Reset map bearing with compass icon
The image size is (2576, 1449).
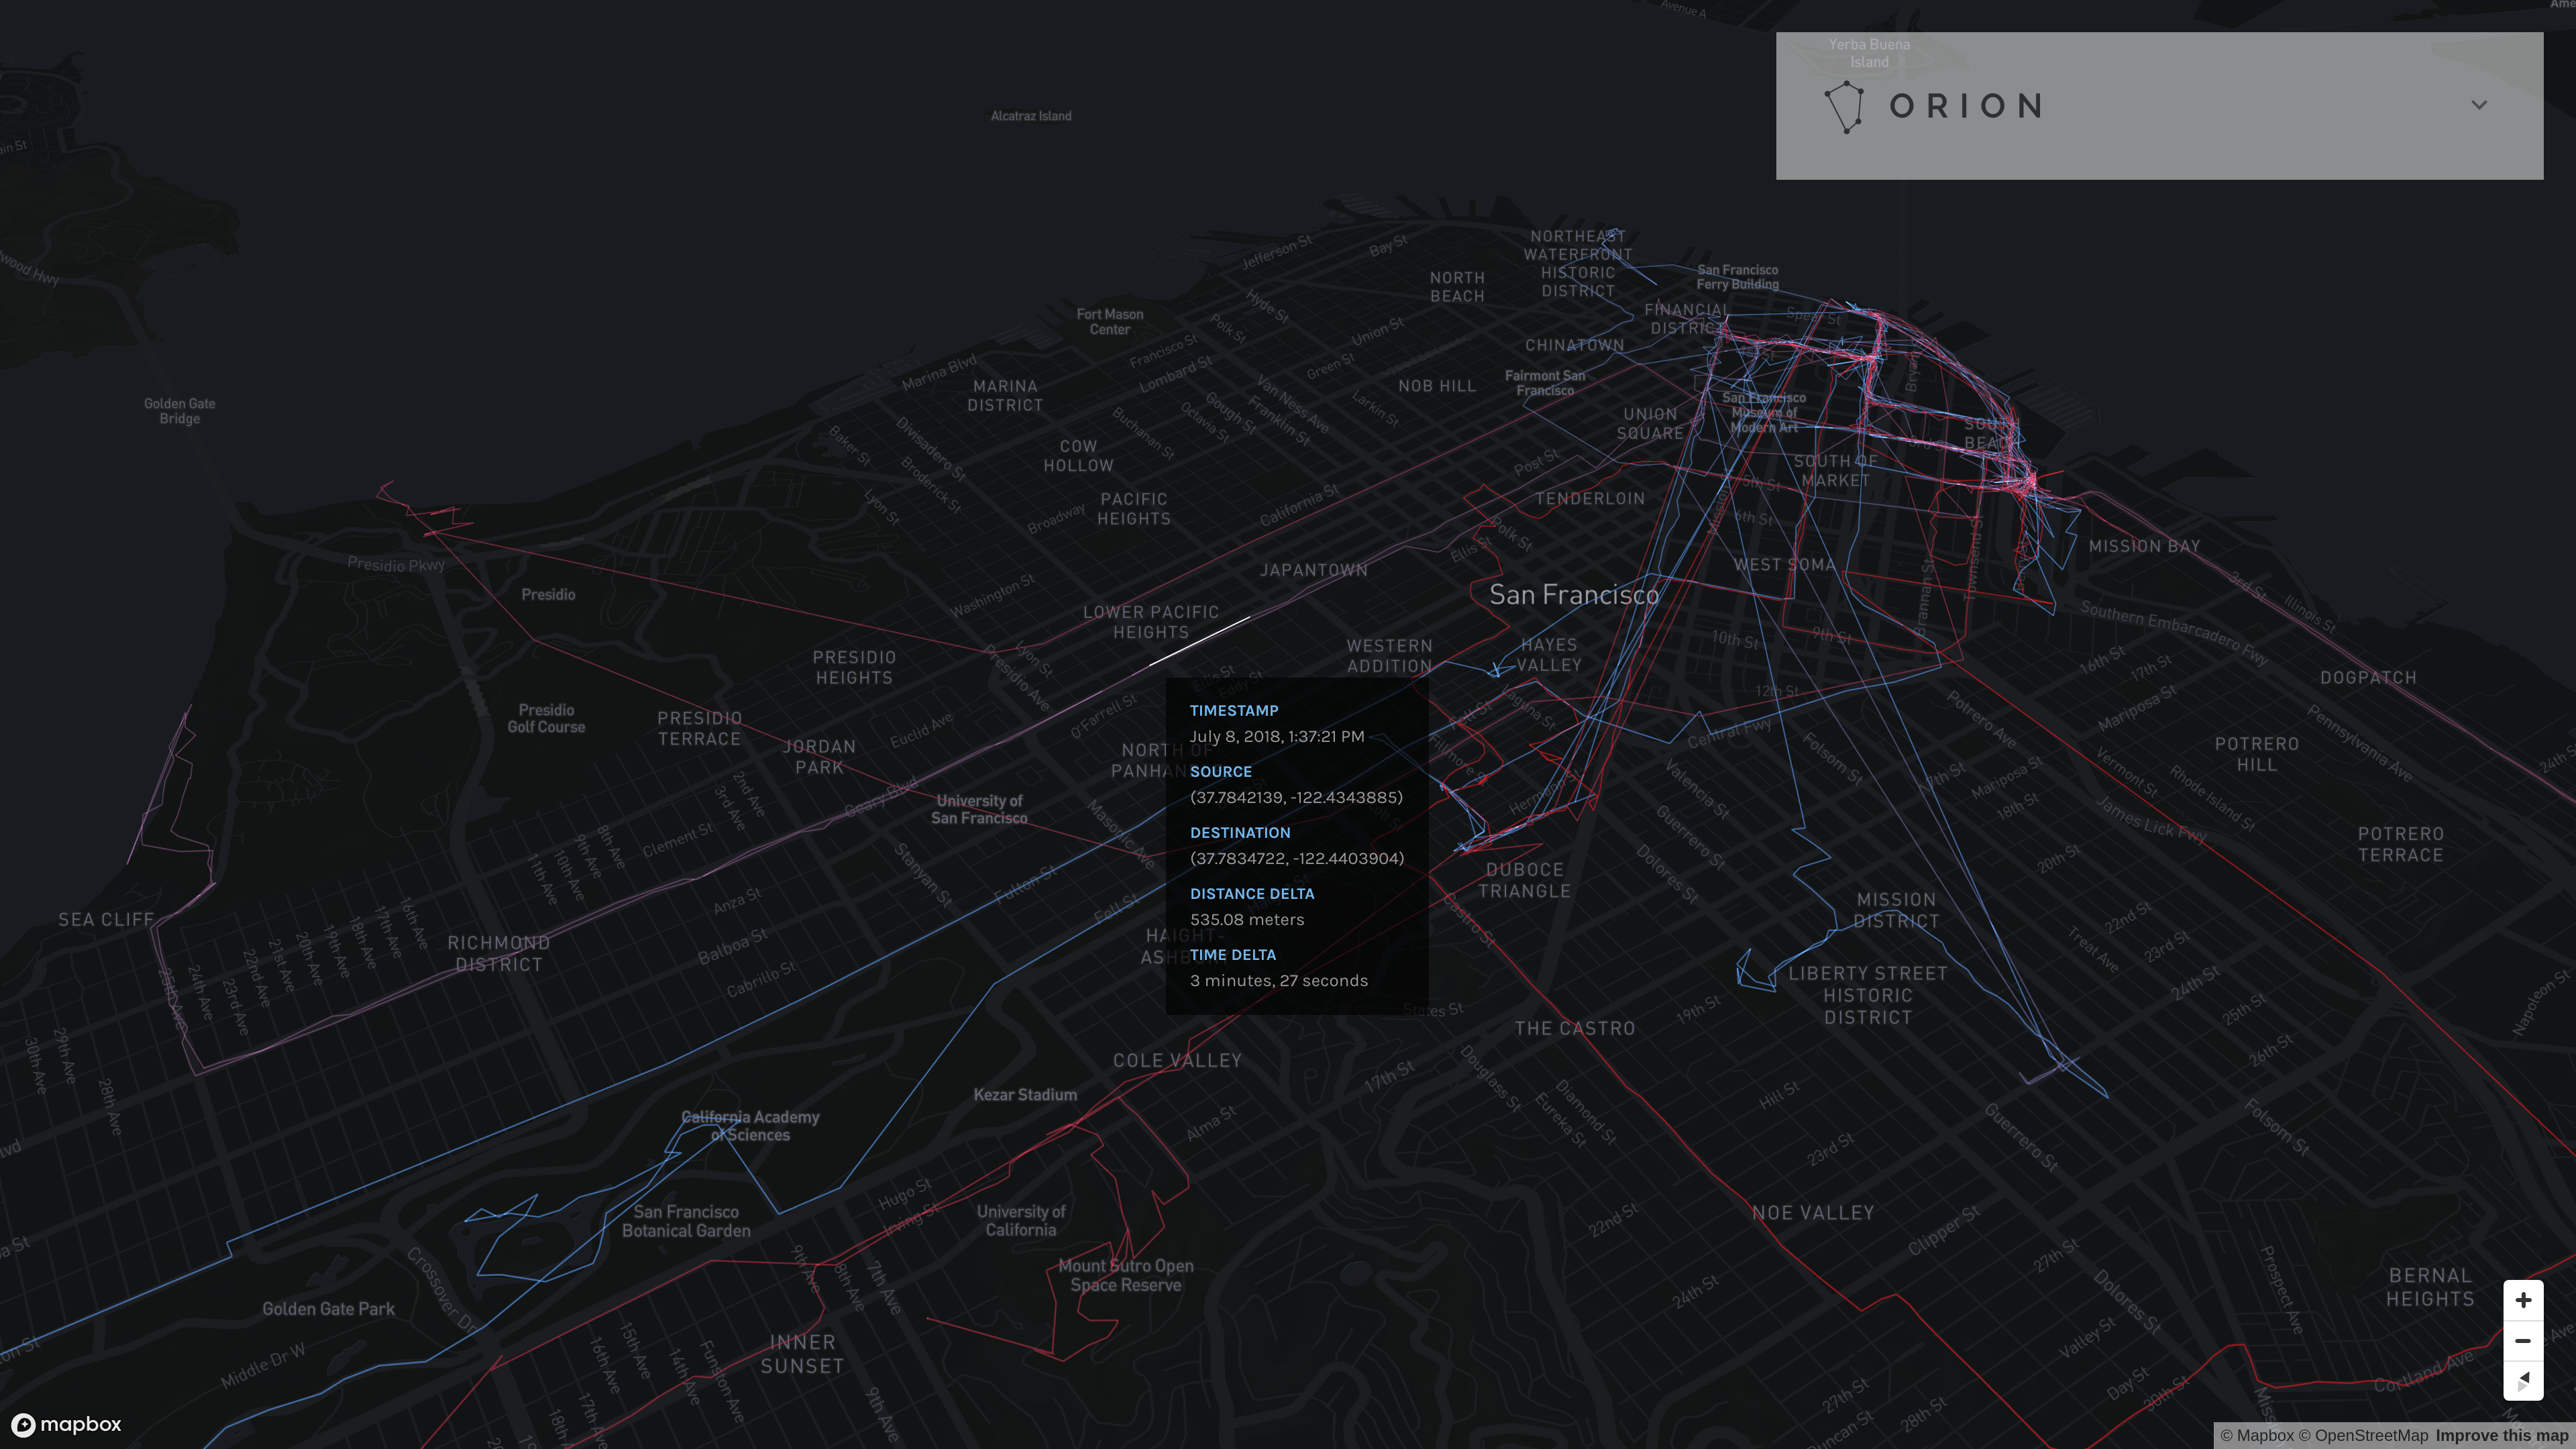(2523, 1380)
